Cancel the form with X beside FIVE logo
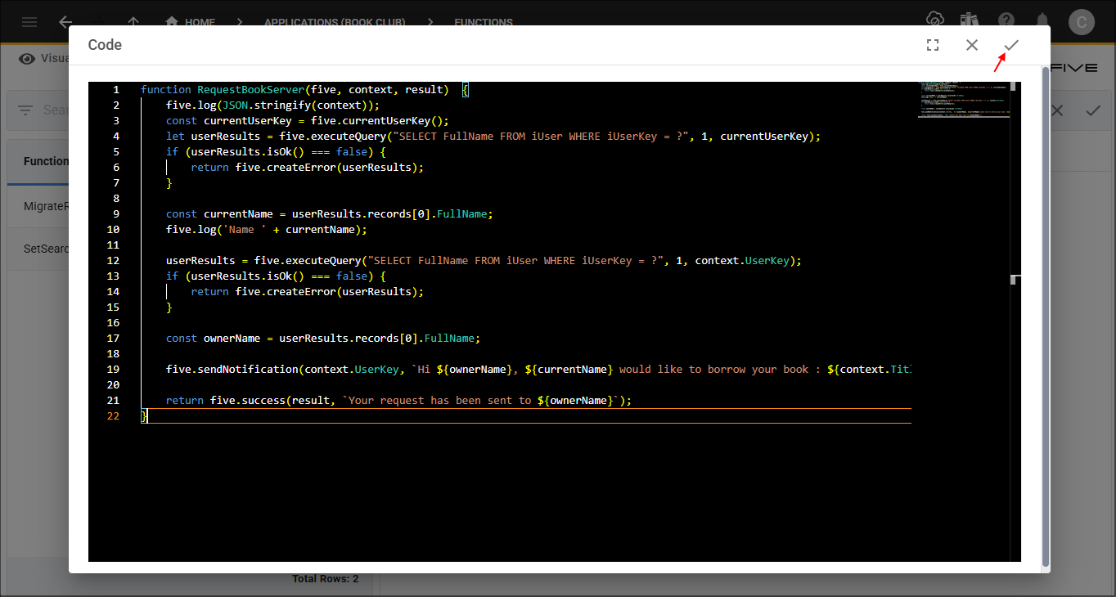The height and width of the screenshot is (597, 1116). tap(1057, 110)
